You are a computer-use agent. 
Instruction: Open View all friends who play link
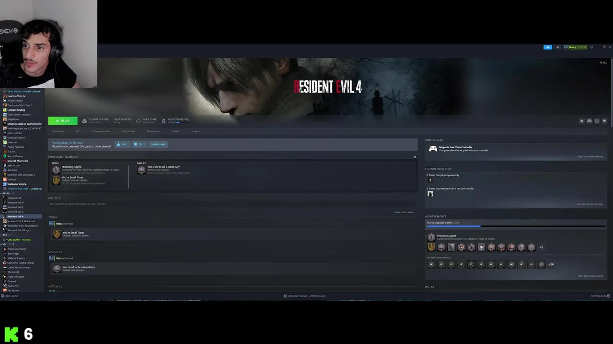pos(590,204)
